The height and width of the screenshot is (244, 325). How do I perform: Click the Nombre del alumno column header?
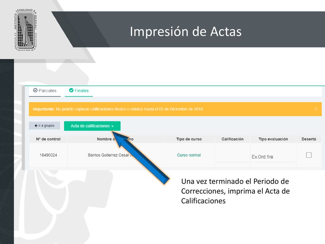[x=115, y=139]
